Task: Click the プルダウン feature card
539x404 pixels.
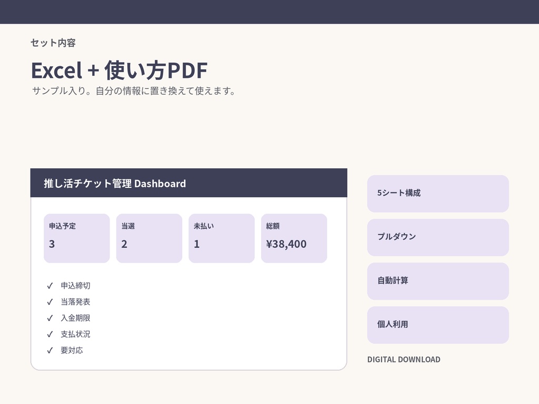Action: coord(438,237)
